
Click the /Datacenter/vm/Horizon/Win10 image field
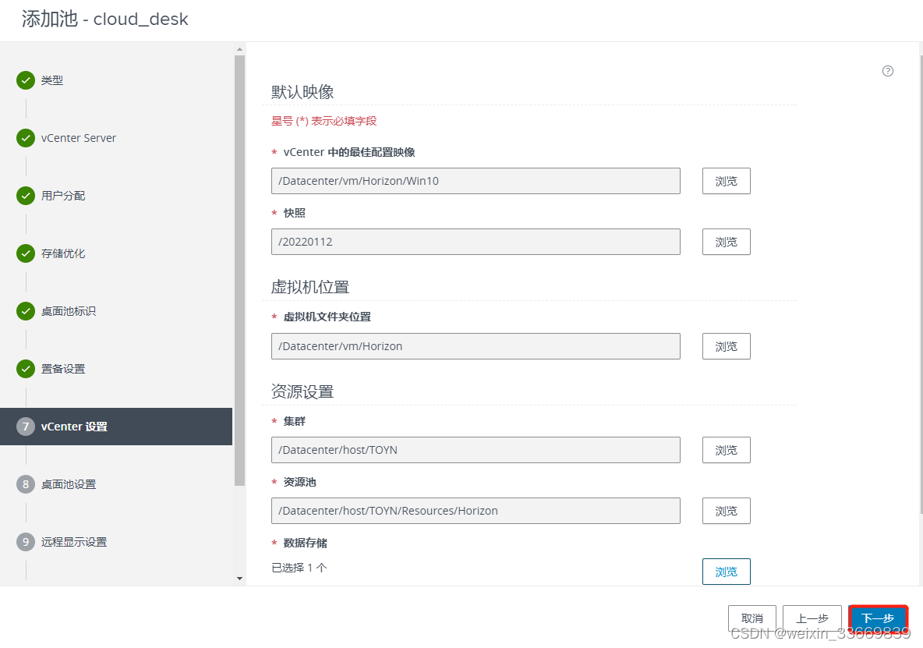click(476, 181)
